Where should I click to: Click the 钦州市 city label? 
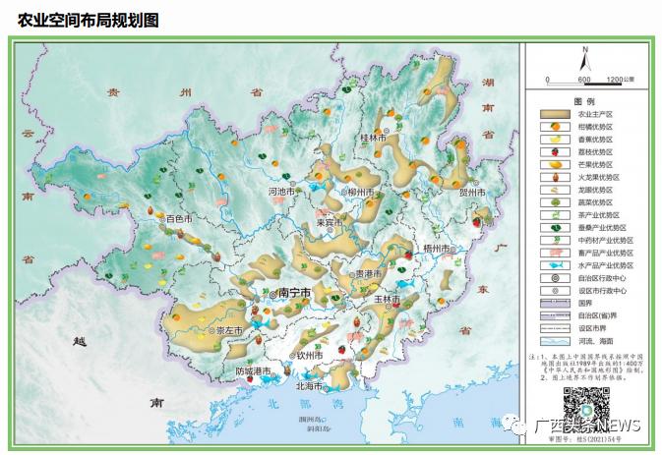[310, 356]
